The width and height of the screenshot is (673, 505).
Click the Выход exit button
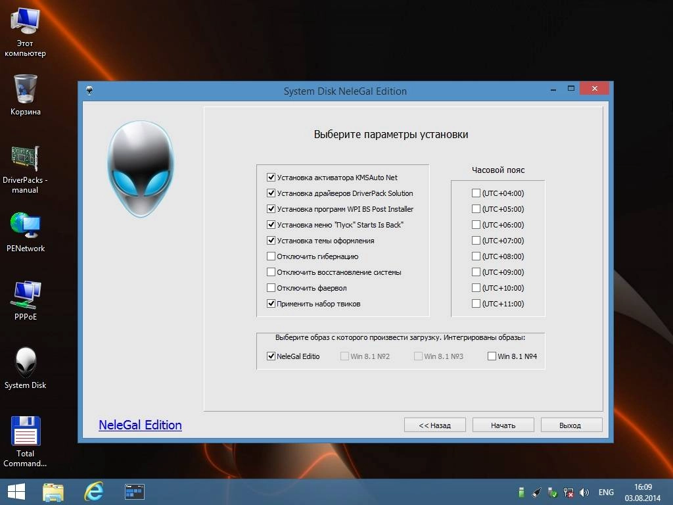[x=571, y=425]
